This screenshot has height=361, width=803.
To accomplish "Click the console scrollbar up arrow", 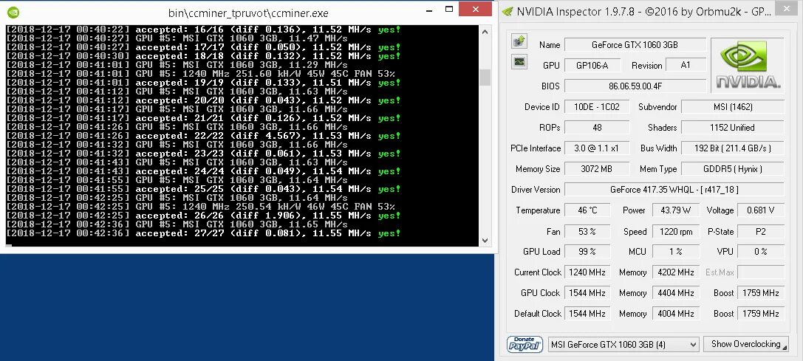I will point(485,31).
